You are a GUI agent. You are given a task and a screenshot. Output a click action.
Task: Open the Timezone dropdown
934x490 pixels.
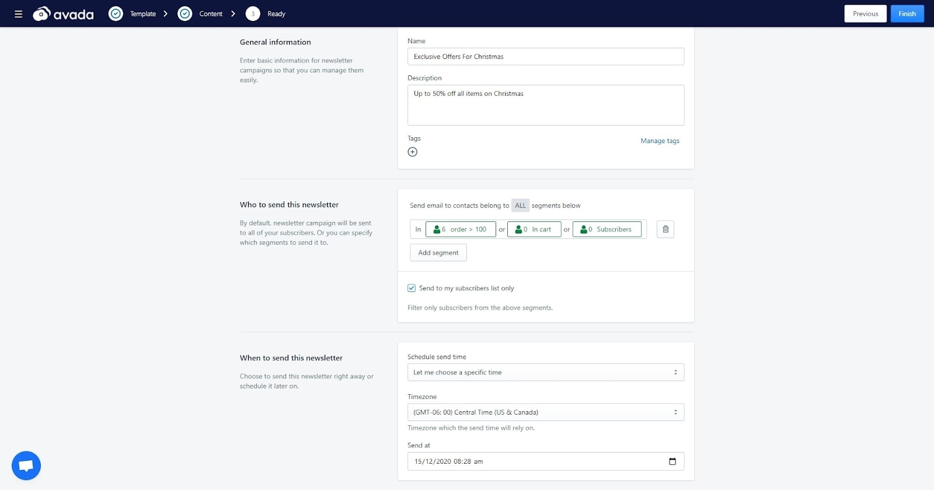pos(545,412)
